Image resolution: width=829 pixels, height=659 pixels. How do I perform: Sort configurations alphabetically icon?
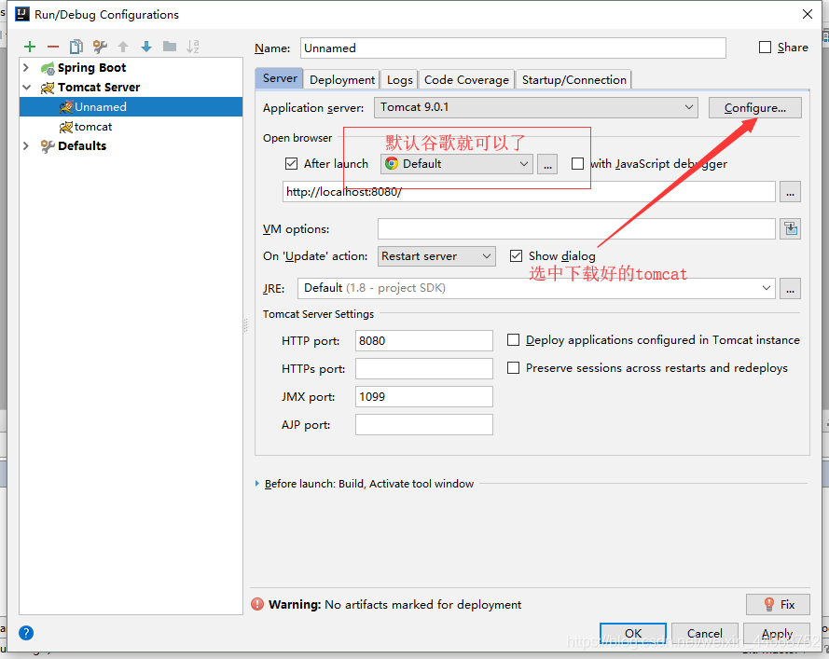(193, 47)
